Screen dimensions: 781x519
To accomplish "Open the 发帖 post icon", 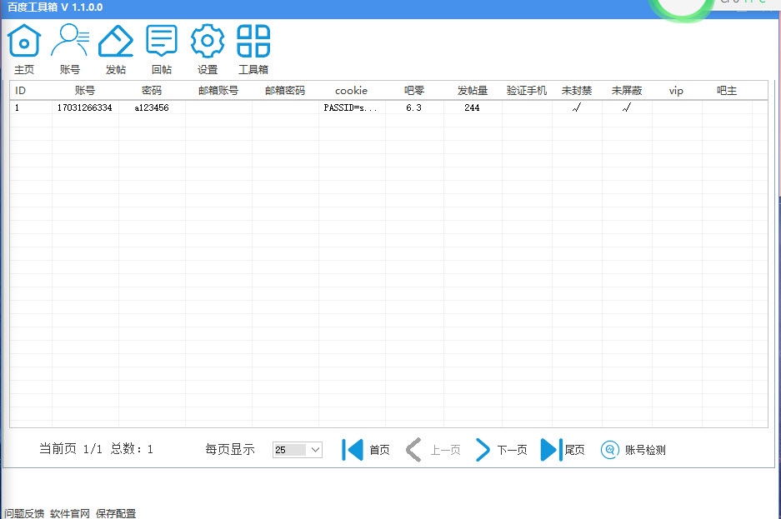I will pyautogui.click(x=116, y=49).
